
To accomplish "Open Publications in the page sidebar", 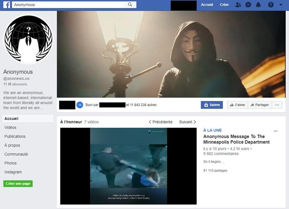I will [15, 136].
